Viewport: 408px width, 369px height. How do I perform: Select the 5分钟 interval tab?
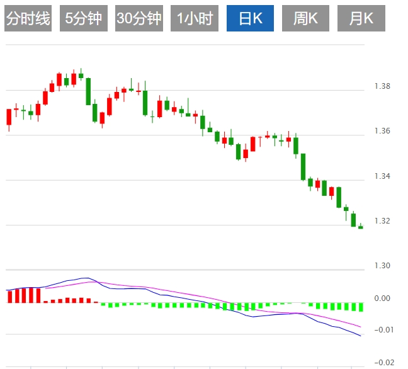pos(84,18)
